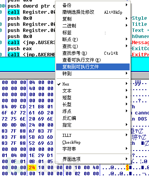
Task: Select the 'push eax' disassembly line
Action: pos(20,49)
